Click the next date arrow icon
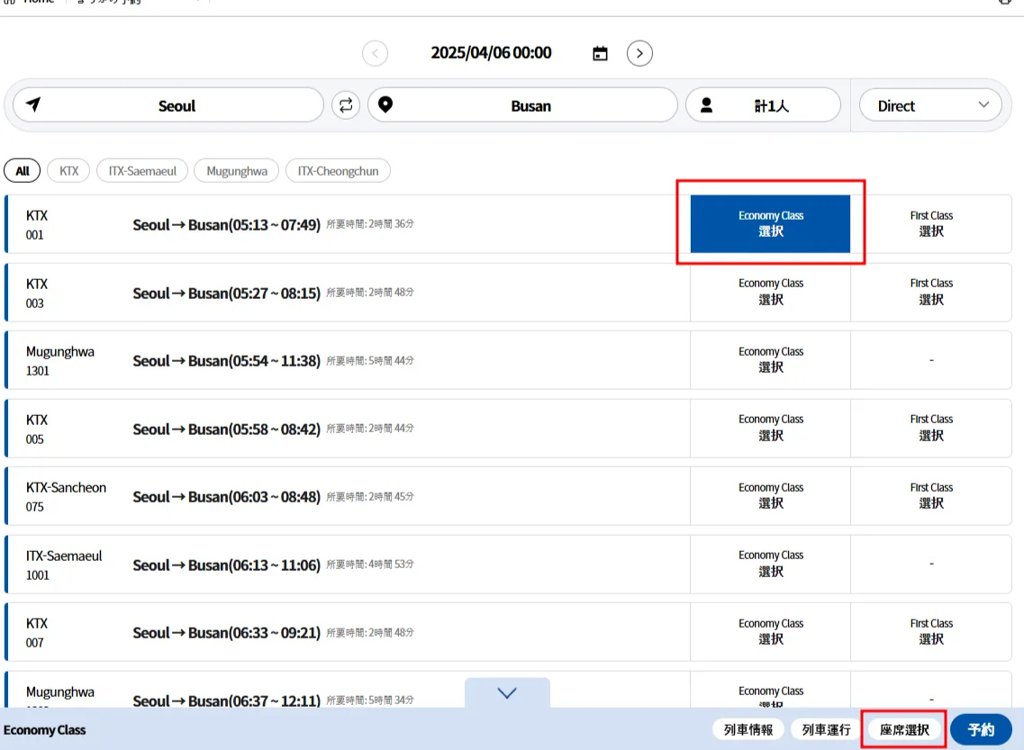1024x750 pixels. tap(639, 53)
